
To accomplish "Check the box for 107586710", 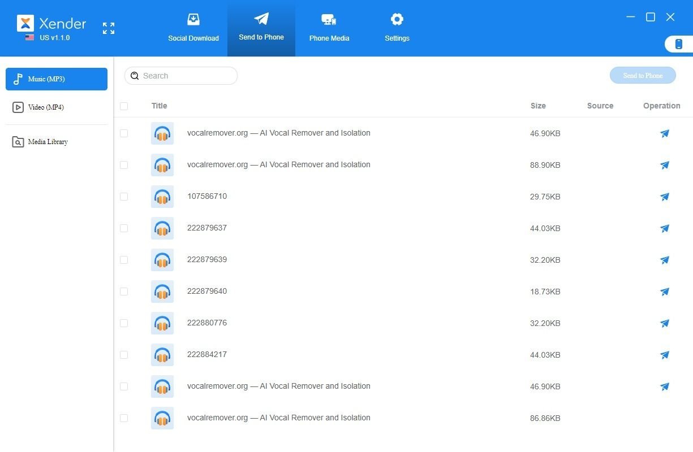I will click(124, 197).
